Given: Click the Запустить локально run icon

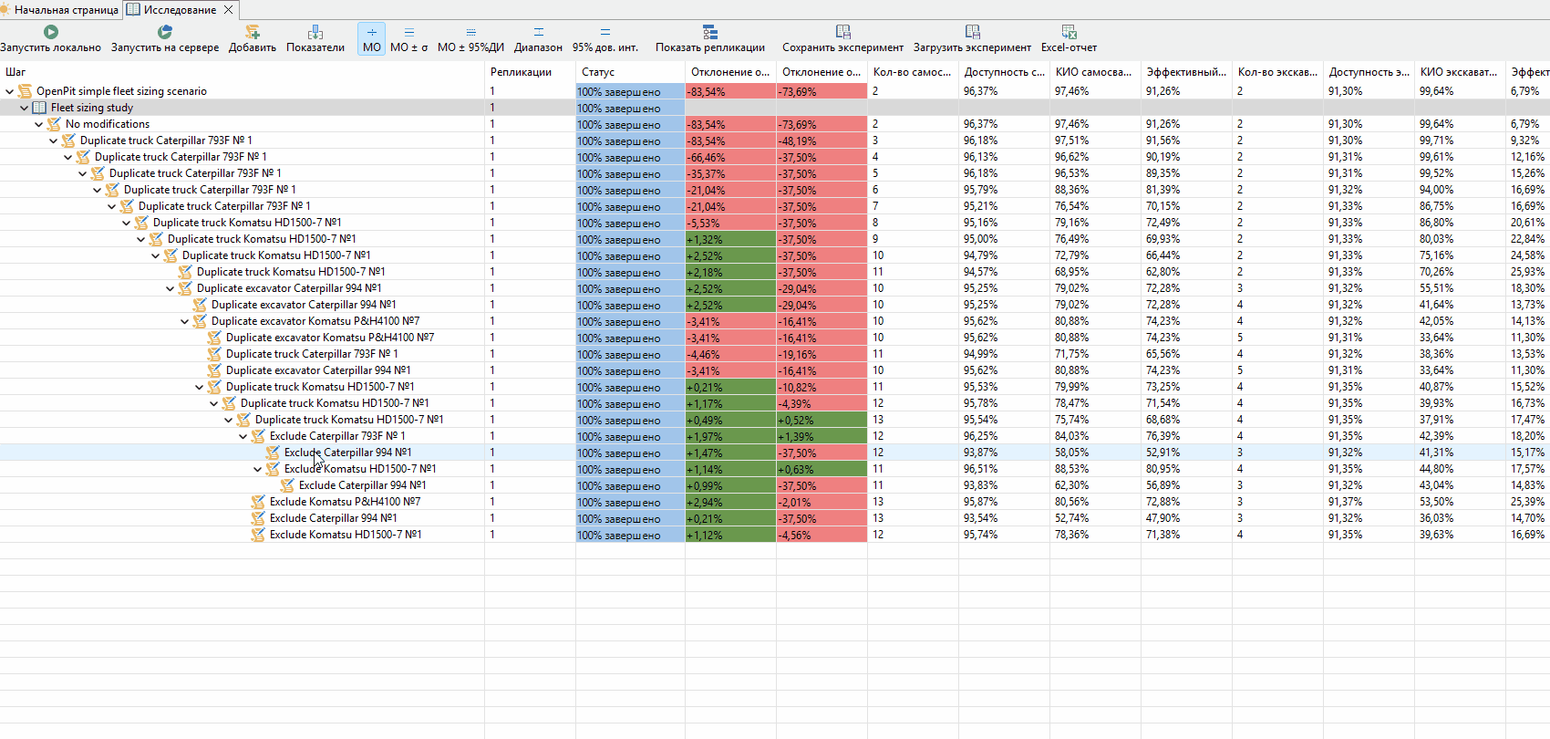Looking at the screenshot, I should (51, 32).
